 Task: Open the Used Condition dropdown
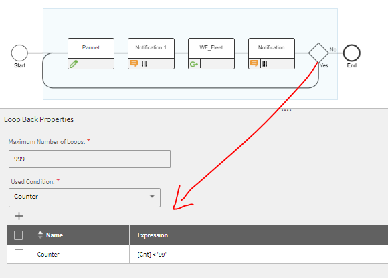[x=85, y=197]
